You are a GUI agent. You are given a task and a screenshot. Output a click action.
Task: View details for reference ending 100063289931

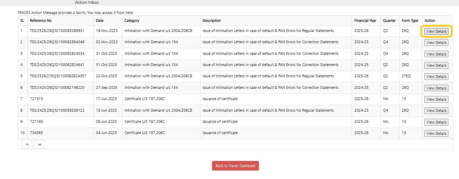[436, 31]
